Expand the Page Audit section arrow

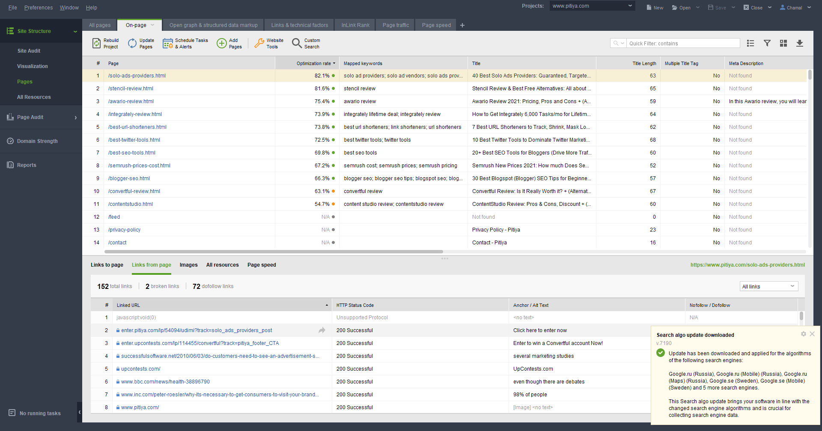pos(76,117)
